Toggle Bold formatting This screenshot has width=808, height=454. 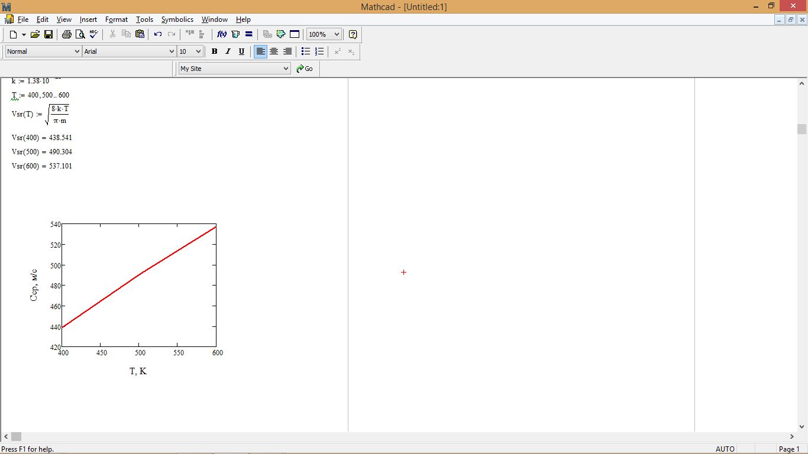point(214,51)
